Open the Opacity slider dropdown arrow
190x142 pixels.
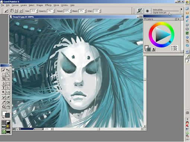(x=54, y=11)
